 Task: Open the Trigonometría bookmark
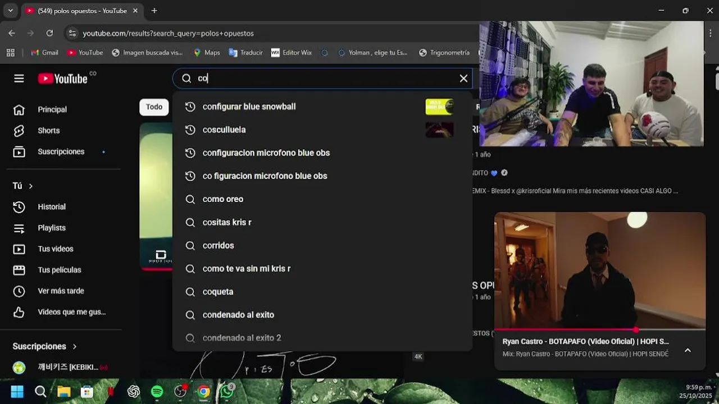click(x=444, y=52)
